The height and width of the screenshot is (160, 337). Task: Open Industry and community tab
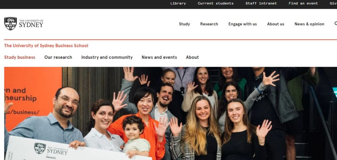coord(107,57)
